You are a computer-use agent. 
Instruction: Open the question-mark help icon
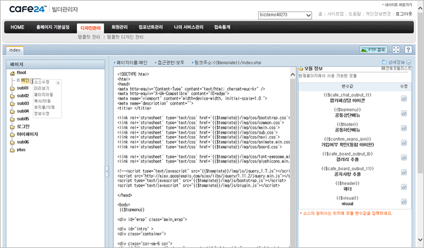408,50
